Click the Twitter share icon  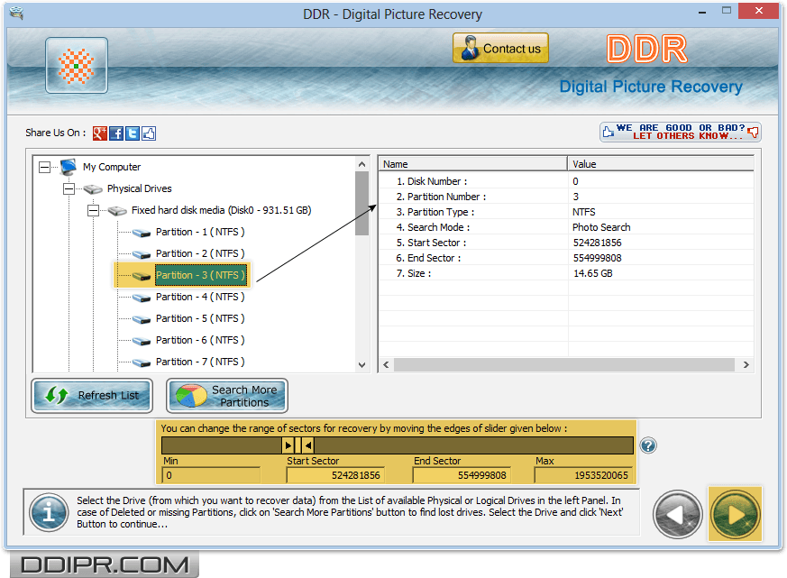click(x=133, y=133)
